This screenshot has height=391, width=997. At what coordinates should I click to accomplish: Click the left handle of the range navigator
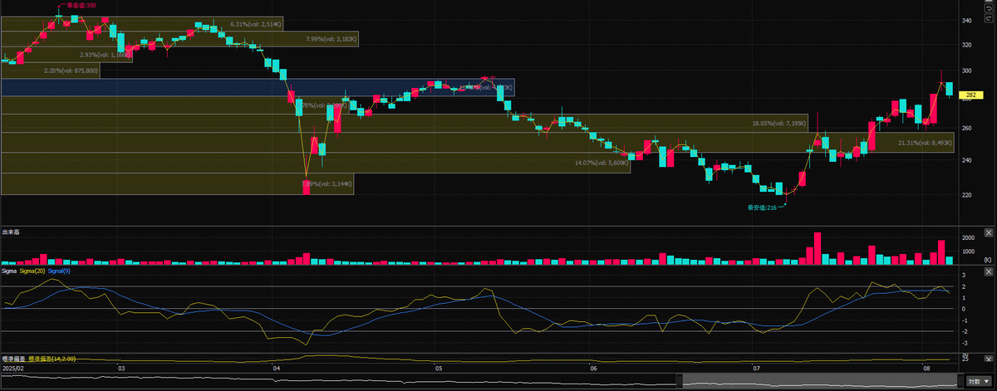pos(679,381)
